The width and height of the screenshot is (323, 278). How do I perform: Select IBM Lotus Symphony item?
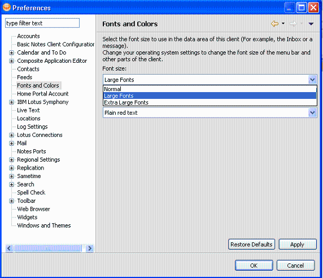point(43,102)
